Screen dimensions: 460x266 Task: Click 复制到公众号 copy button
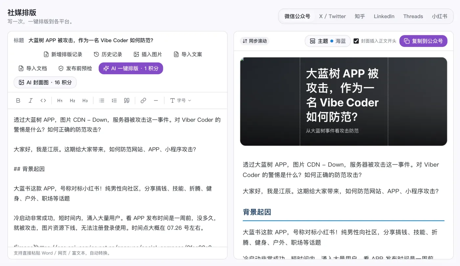coord(423,41)
